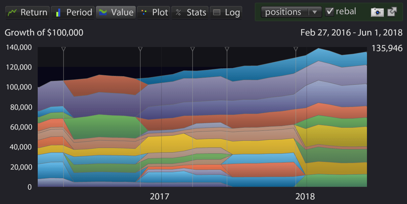Image resolution: width=407 pixels, height=204 pixels.
Task: Click the Log button
Action: pyautogui.click(x=226, y=12)
